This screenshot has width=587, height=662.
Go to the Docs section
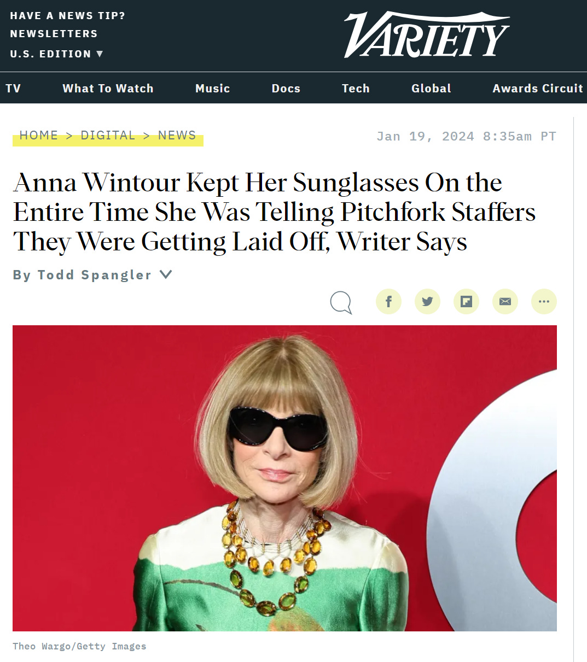(286, 88)
